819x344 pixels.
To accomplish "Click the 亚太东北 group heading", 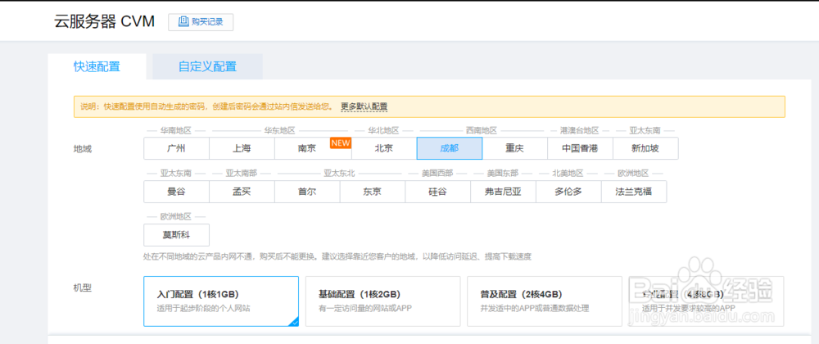I will tap(340, 174).
